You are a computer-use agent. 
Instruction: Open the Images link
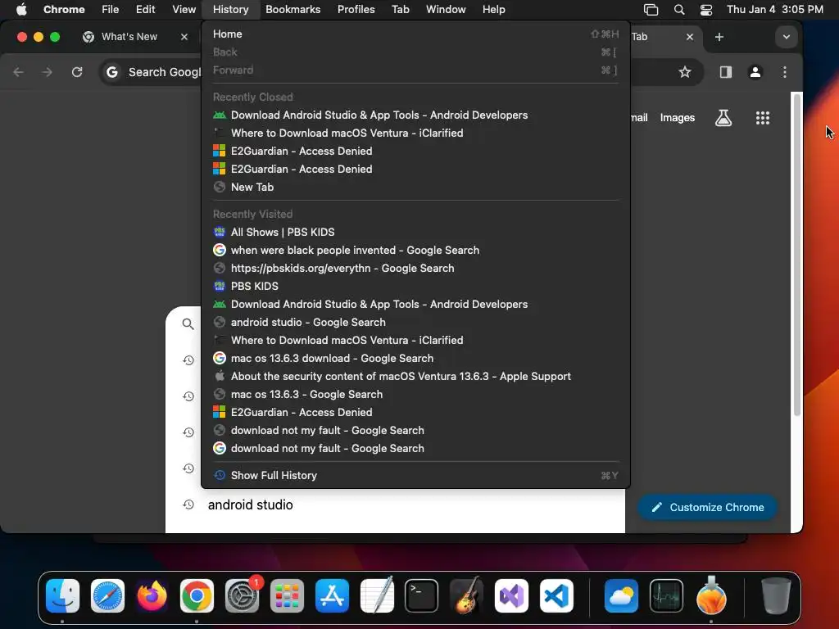677,118
